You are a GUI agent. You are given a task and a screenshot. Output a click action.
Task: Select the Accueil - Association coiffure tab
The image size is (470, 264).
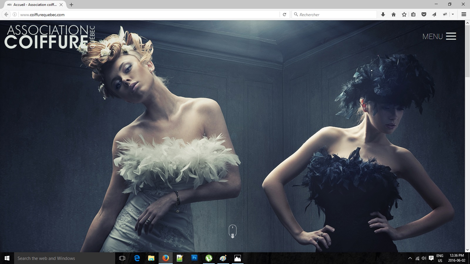[35, 5]
